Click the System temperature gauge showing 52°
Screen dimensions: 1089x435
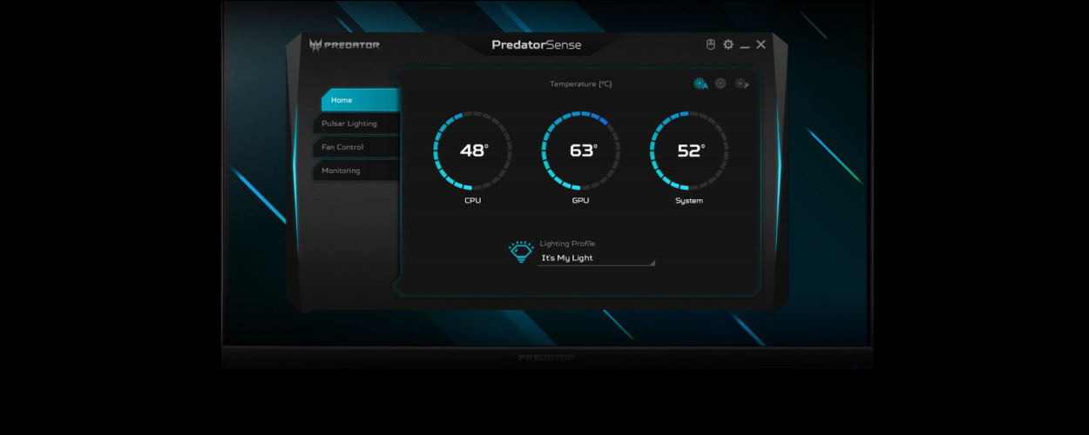[689, 151]
